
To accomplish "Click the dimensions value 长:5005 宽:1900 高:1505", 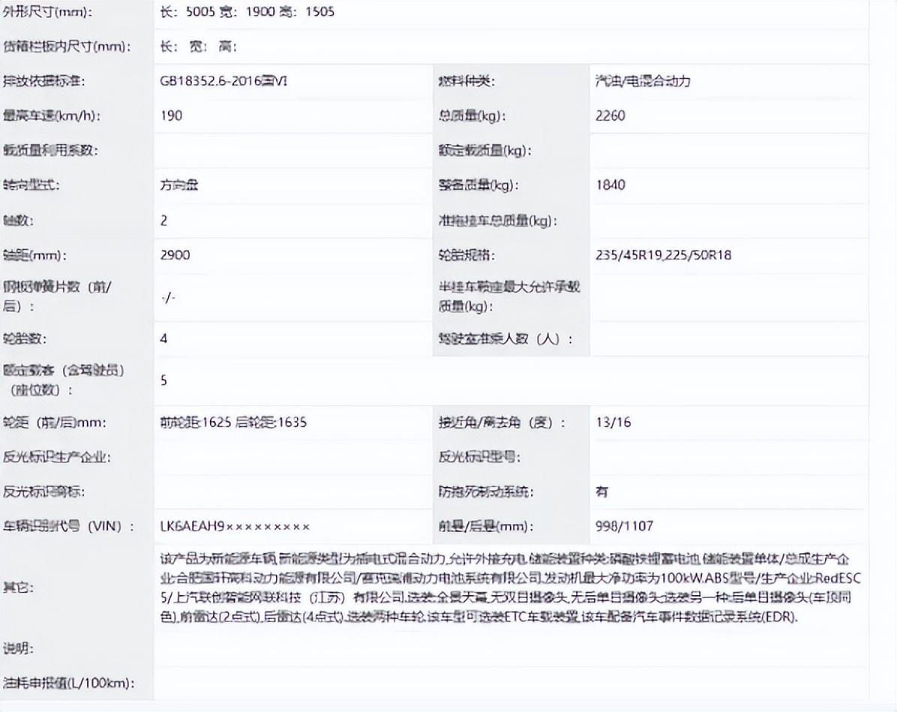I will pos(247,12).
